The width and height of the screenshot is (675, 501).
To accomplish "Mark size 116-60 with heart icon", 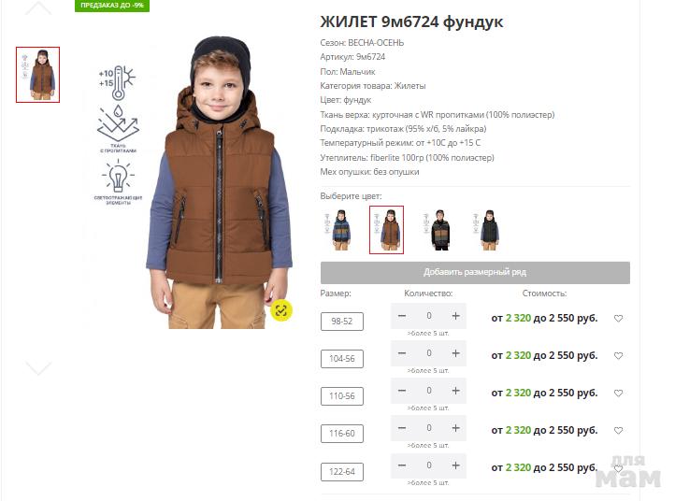I will tap(618, 430).
